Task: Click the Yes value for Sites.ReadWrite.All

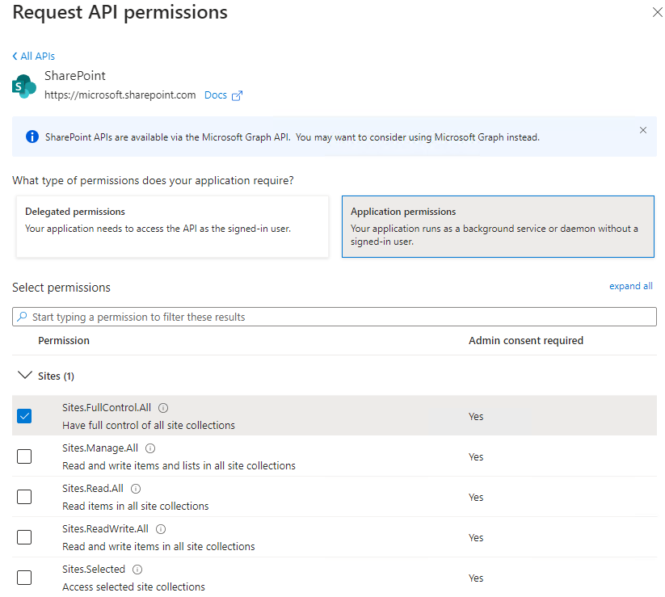Action: click(476, 538)
